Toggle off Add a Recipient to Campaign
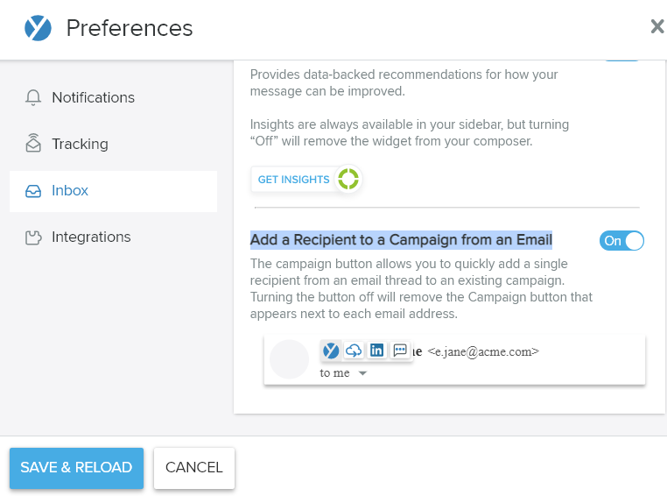The height and width of the screenshot is (496, 667). [x=621, y=240]
